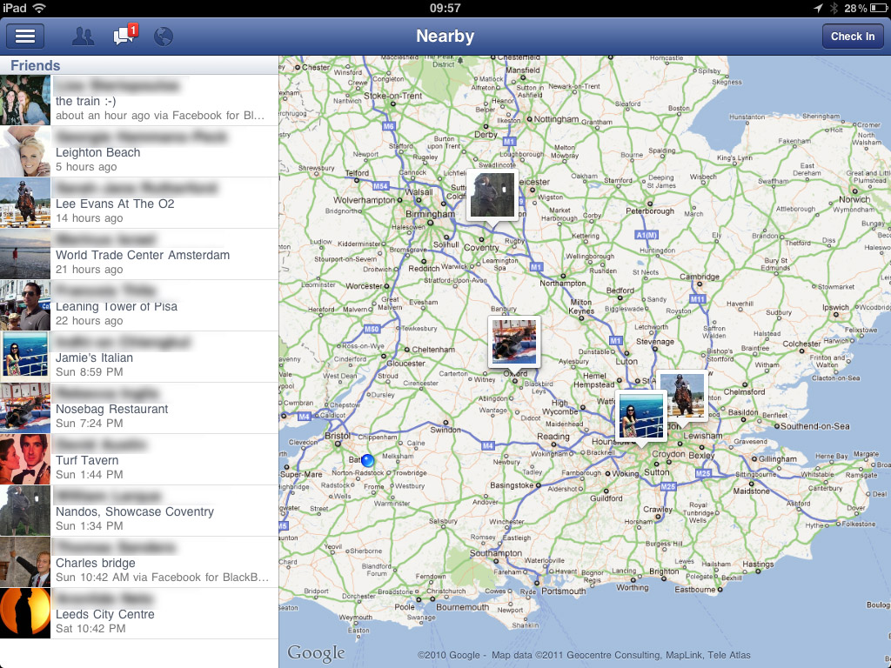
Task: Tap the profile photo beside Nosebag Restaurant
Action: tap(25, 409)
